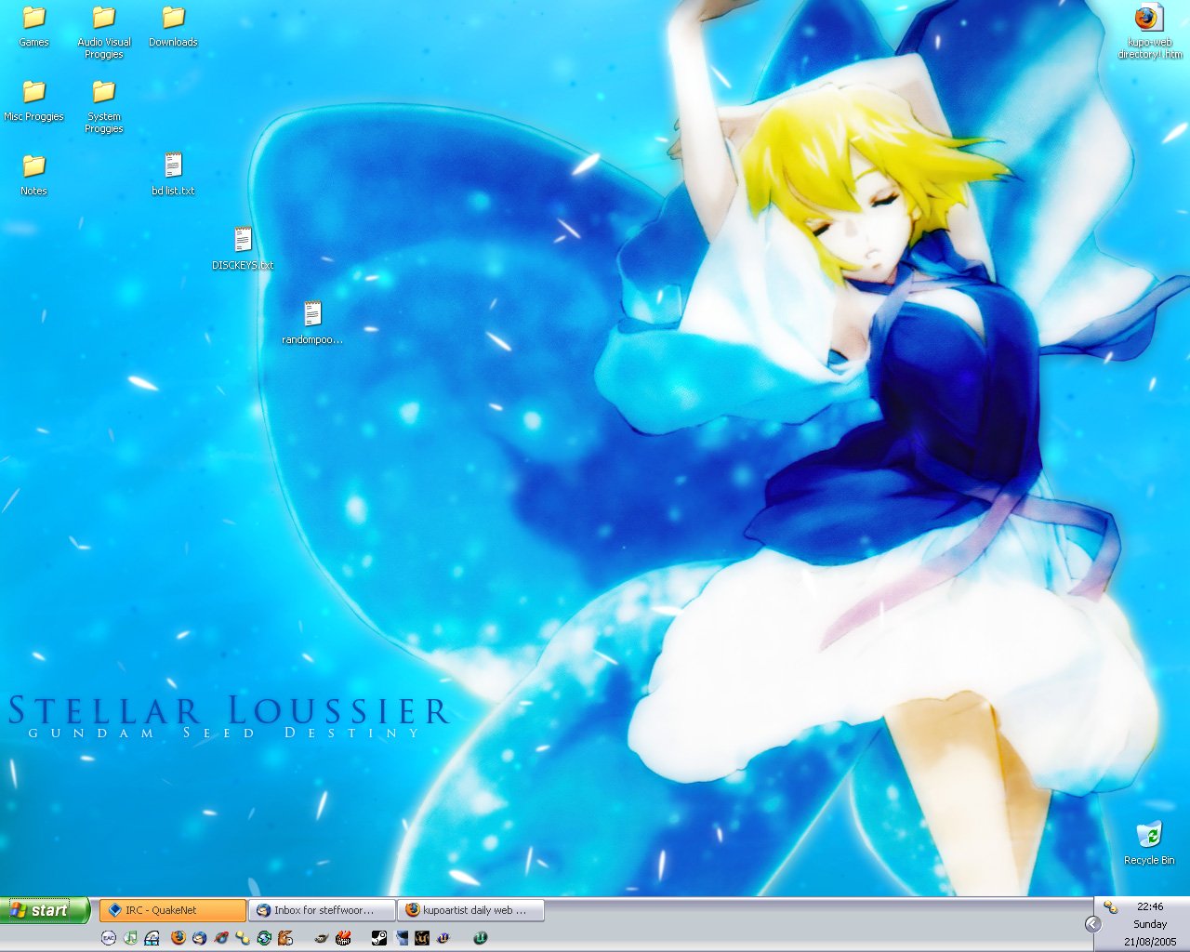Click the Sunday label in tray

pos(1150,924)
